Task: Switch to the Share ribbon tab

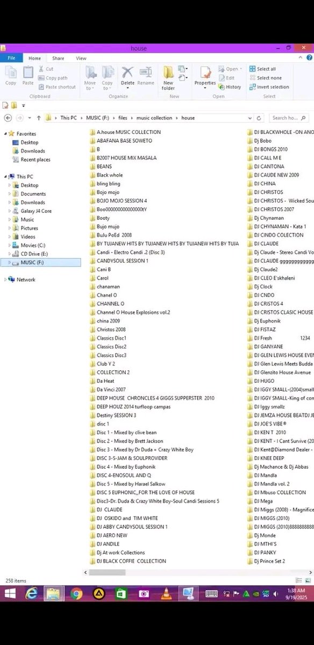Action: (x=58, y=58)
